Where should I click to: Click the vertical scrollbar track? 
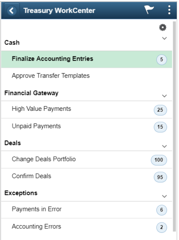click(x=174, y=127)
